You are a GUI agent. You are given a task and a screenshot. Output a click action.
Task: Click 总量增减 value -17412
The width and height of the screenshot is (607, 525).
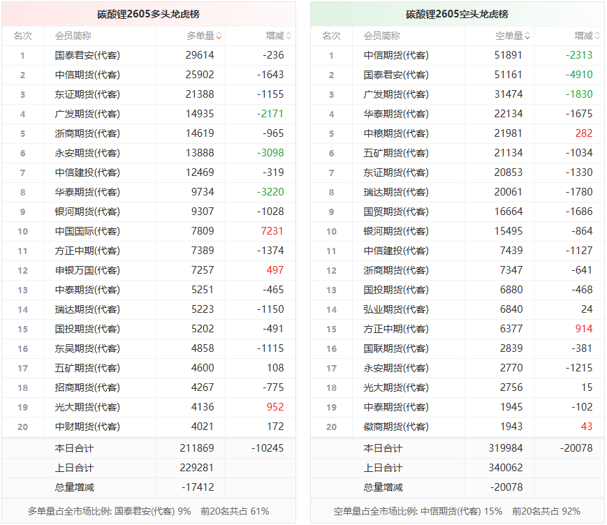pyautogui.click(x=198, y=487)
